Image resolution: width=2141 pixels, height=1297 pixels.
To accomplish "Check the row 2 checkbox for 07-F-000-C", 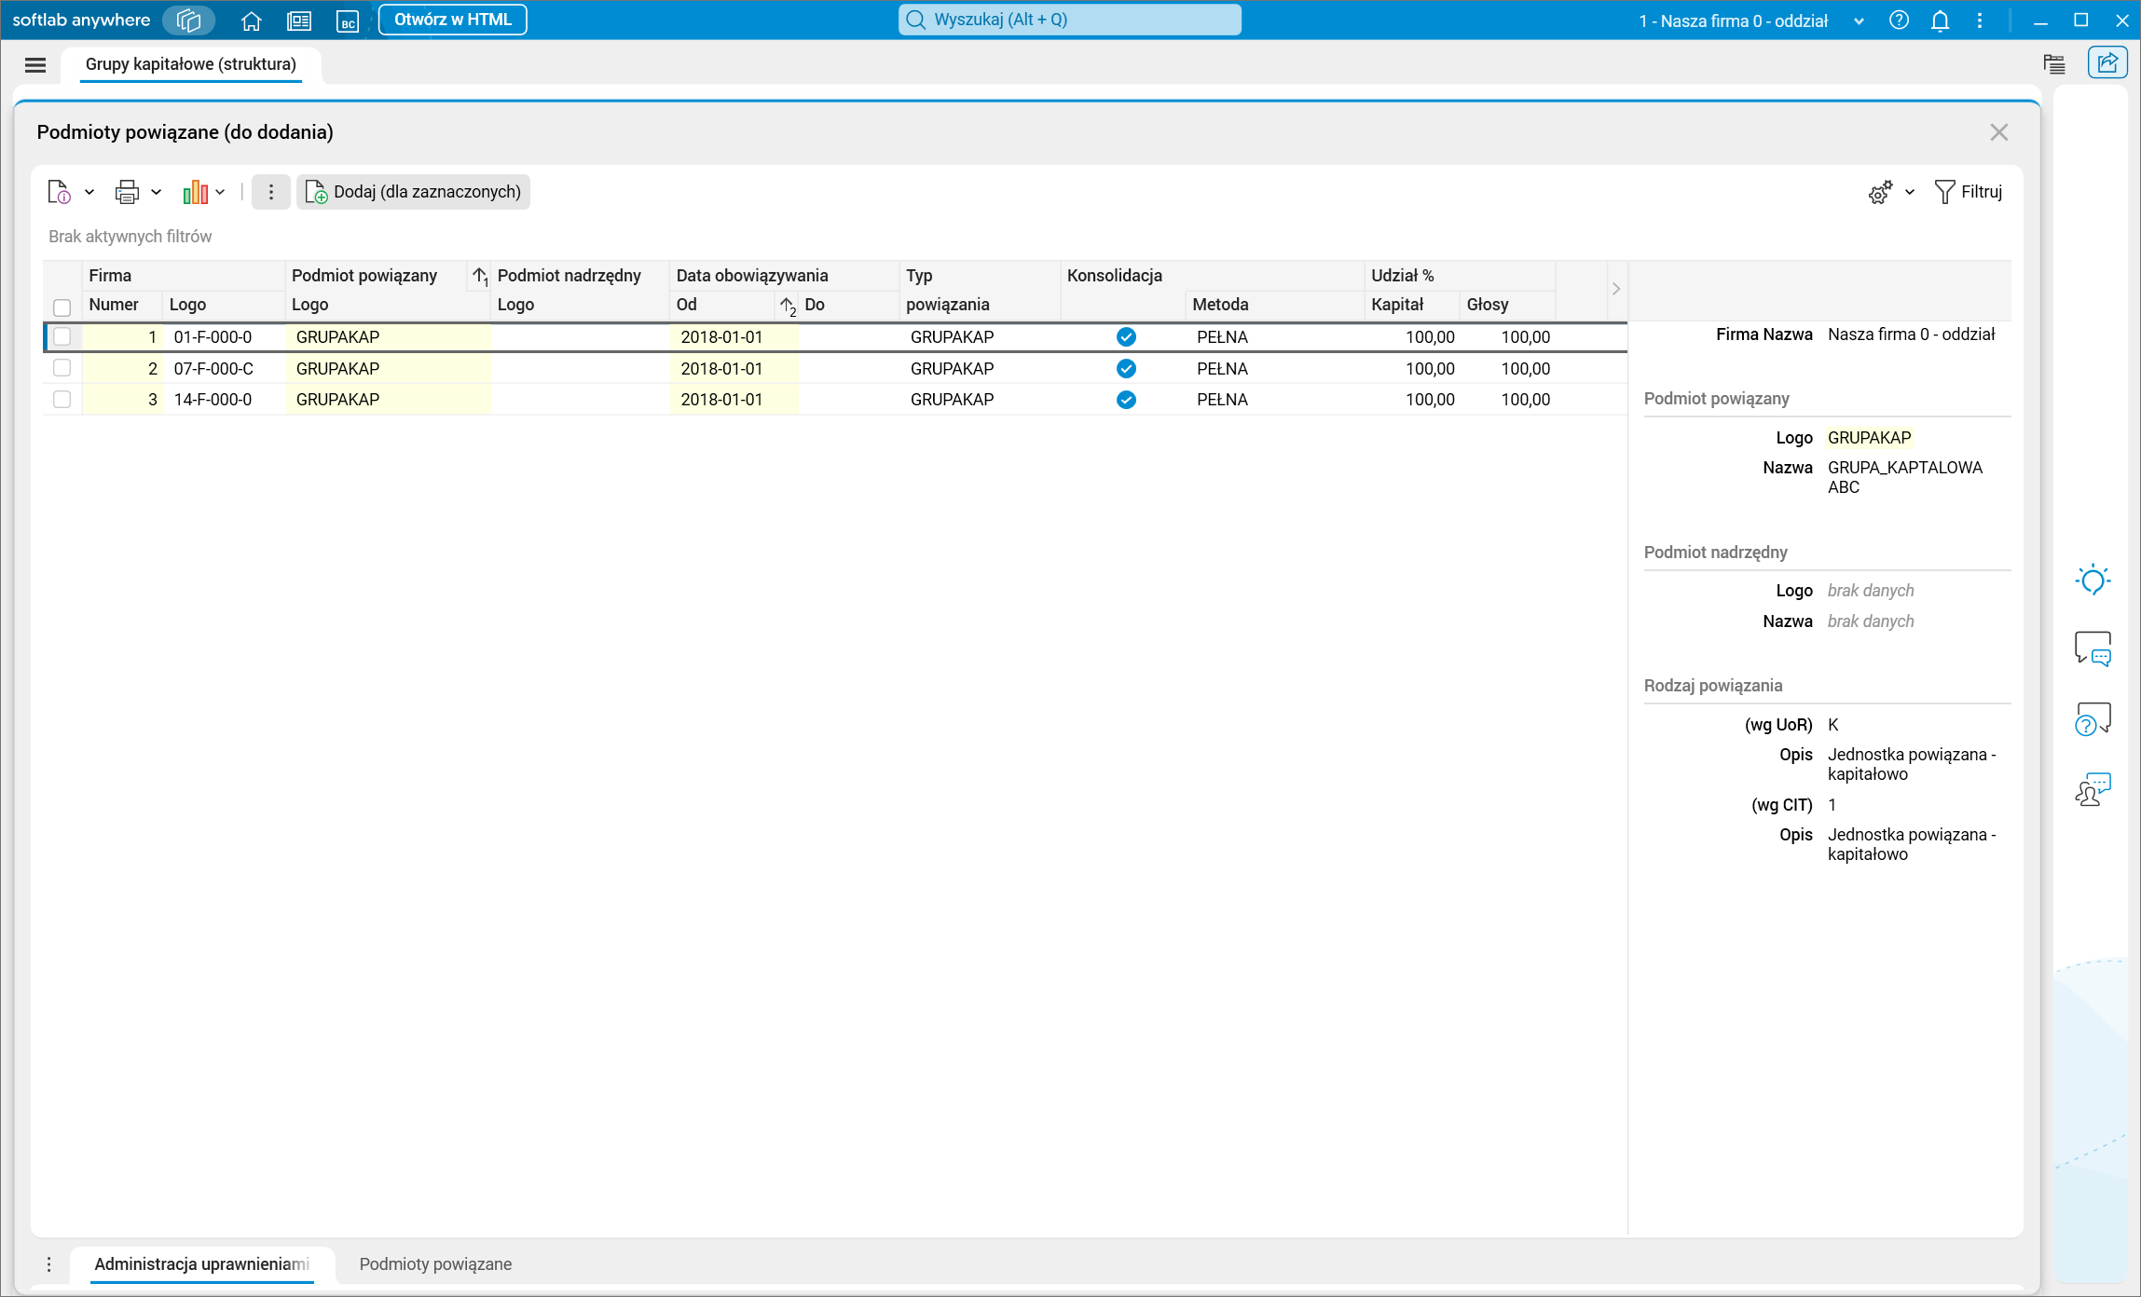I will pyautogui.click(x=62, y=368).
